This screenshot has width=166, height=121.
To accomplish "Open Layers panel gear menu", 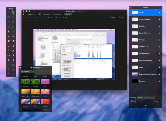I will (146, 106).
